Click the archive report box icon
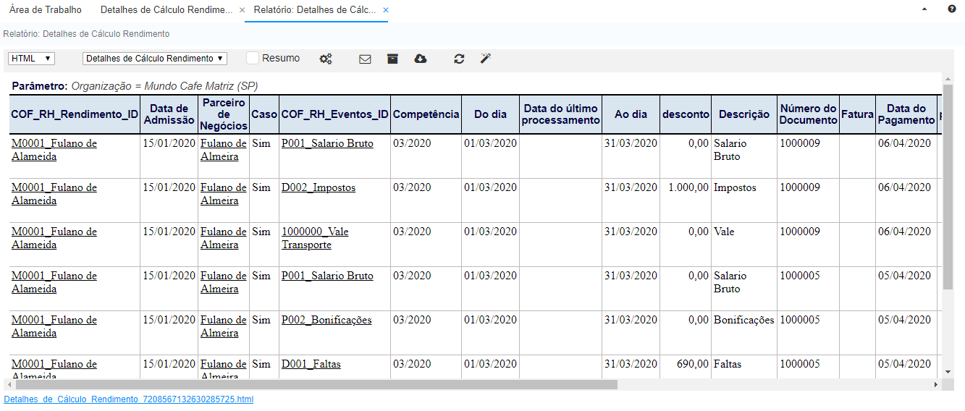The width and height of the screenshot is (965, 411). [392, 59]
